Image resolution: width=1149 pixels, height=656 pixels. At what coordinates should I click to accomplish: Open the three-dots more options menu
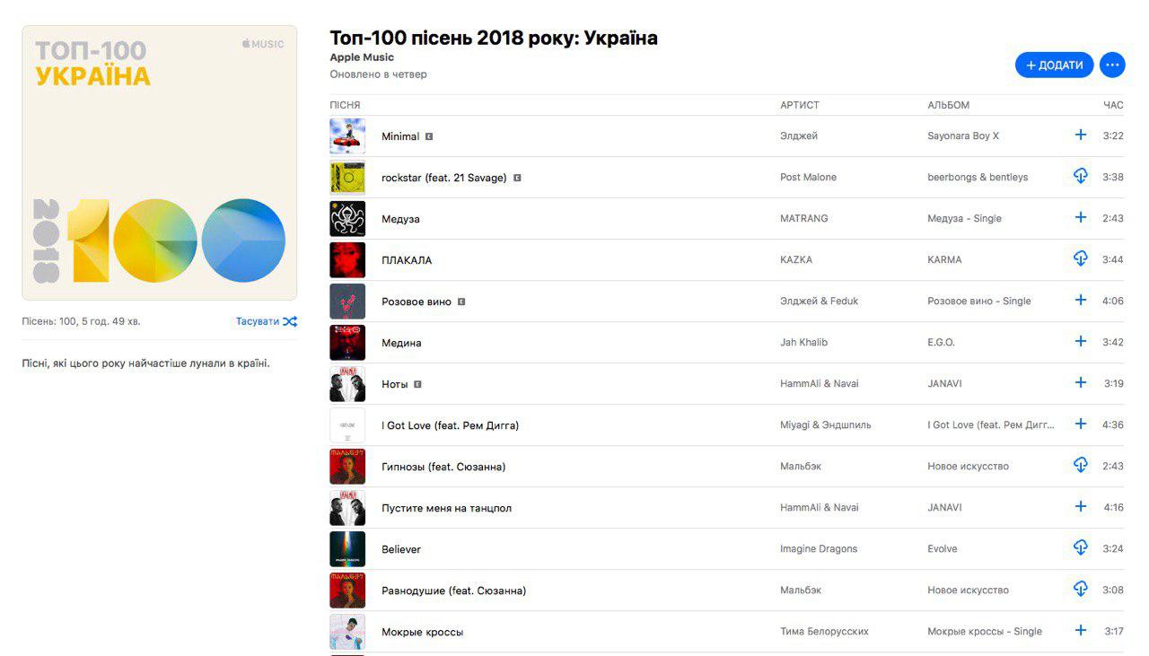1111,66
